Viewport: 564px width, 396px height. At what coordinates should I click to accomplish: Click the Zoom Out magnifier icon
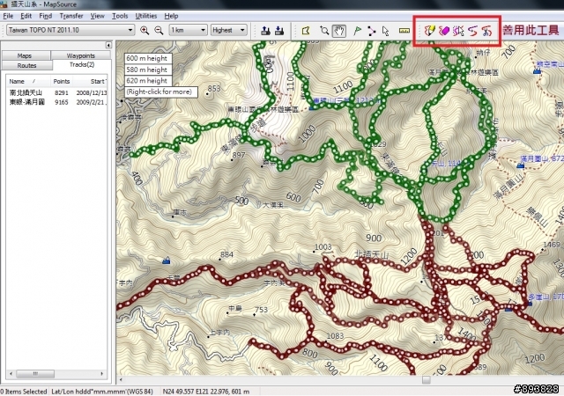159,31
